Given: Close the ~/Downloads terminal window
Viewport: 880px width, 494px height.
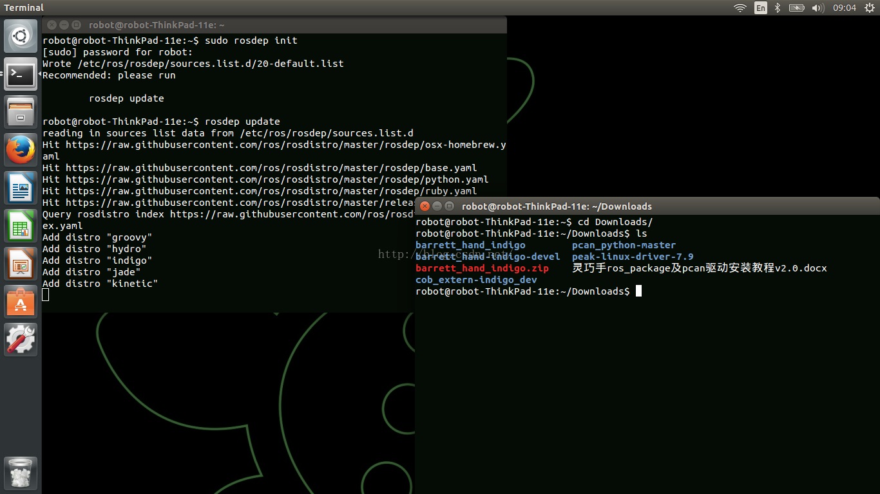Looking at the screenshot, I should pos(424,206).
